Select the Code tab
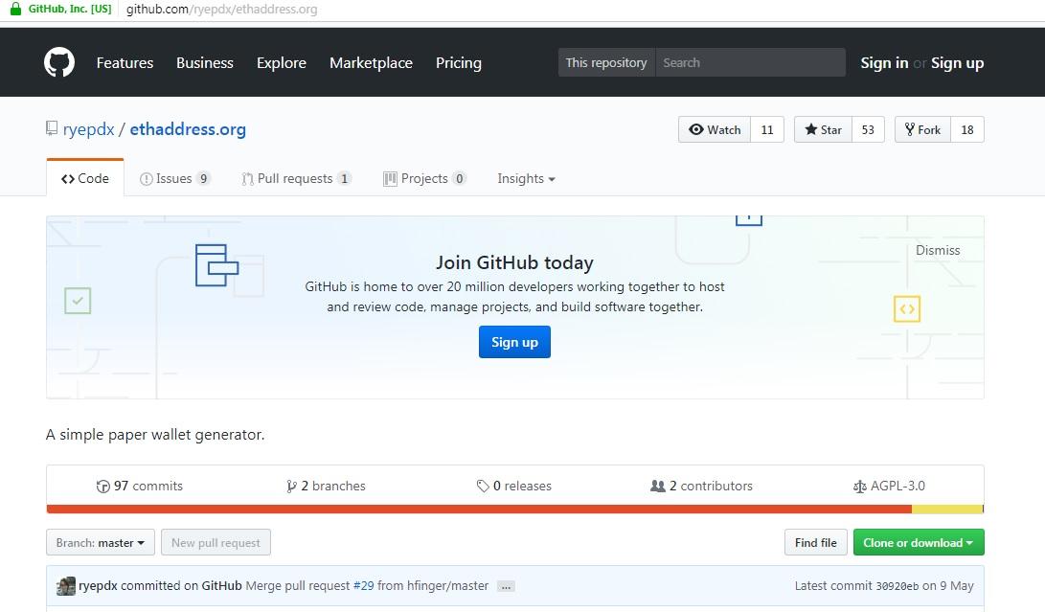Viewport: 1045px width, 612px height. [x=84, y=179]
